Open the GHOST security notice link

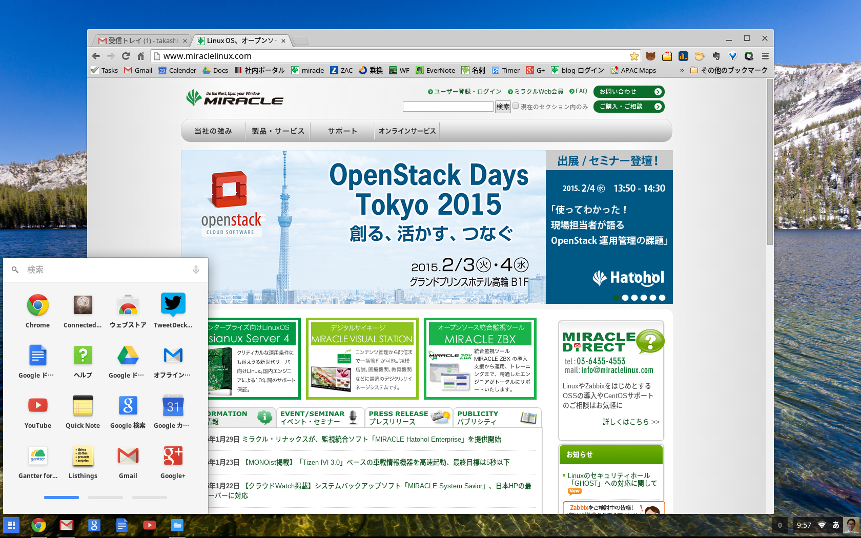click(x=612, y=480)
